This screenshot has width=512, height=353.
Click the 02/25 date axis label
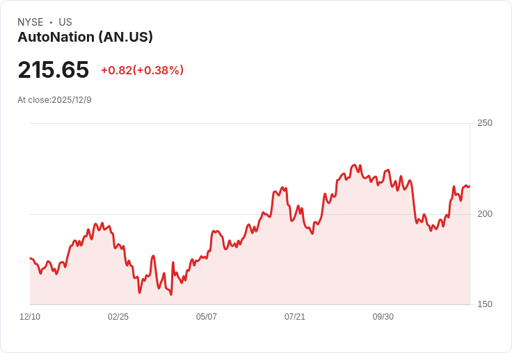(118, 317)
